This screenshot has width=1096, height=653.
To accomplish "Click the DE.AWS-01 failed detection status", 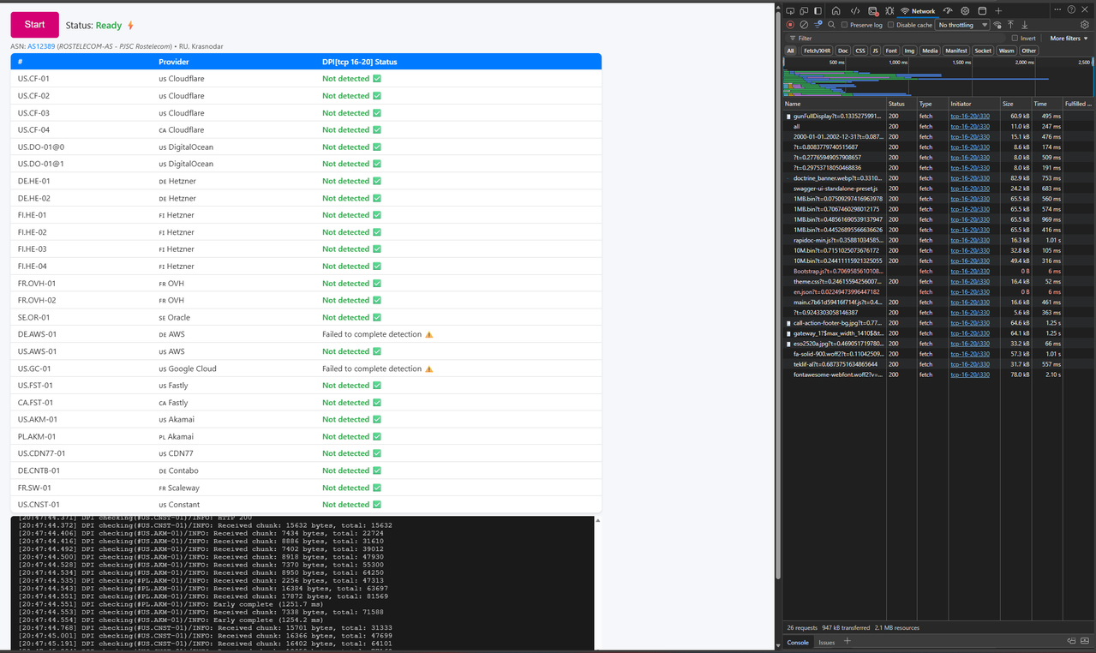I will 377,334.
